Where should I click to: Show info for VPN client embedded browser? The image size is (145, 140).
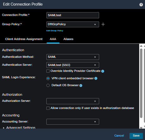pos(96,78)
